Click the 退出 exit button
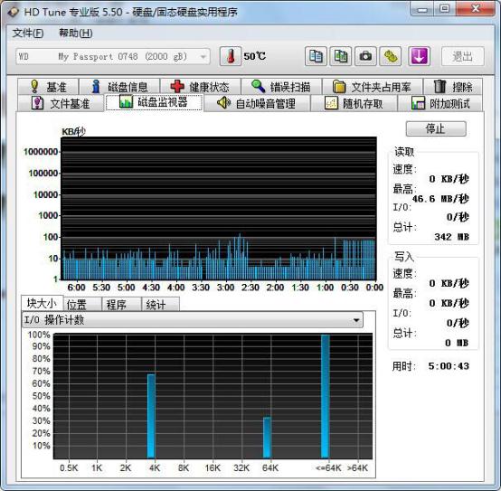Viewport: 501px width, 491px height. [x=463, y=57]
